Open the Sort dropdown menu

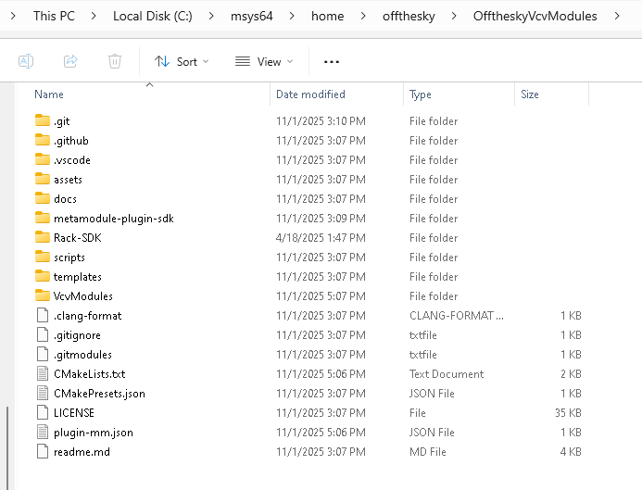click(x=182, y=62)
